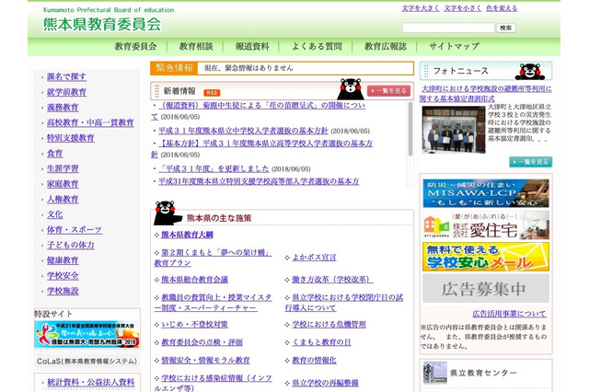This screenshot has width=589, height=392.
Task: Click 文字を大きく to enlarge text
Action: [421, 8]
